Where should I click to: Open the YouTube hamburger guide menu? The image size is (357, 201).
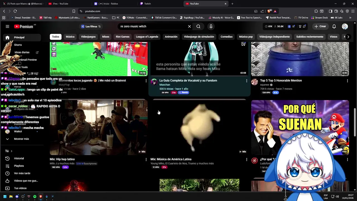8,27
